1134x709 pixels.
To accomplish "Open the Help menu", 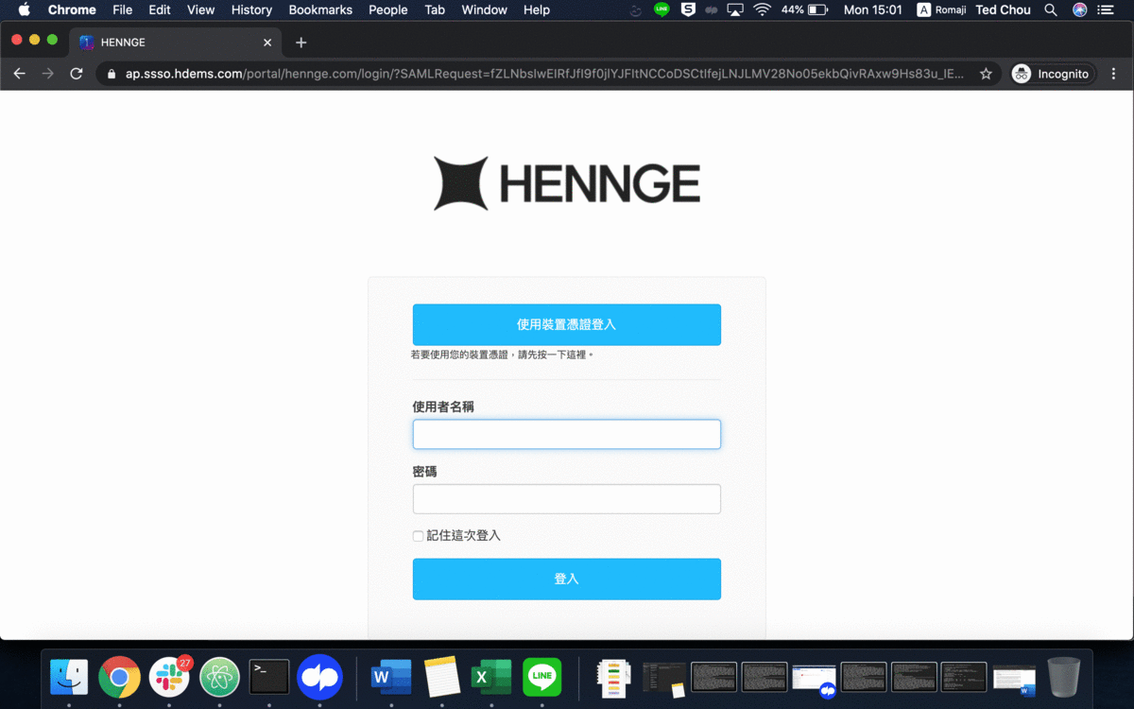I will tap(537, 9).
